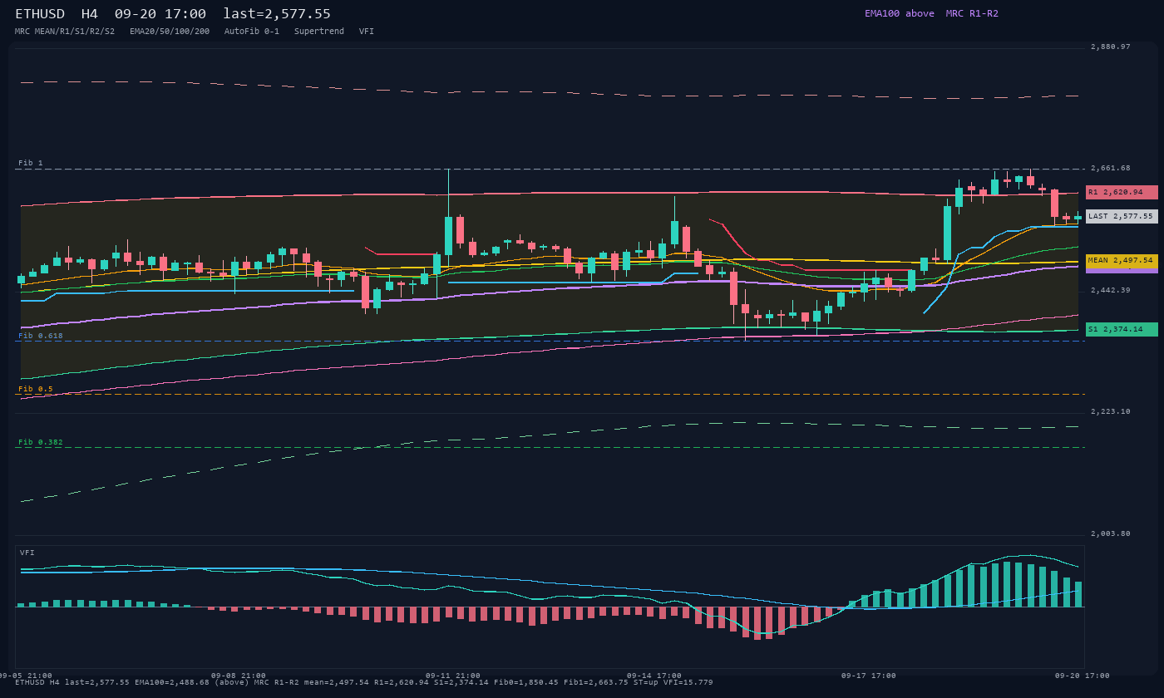Click the MRC R1-R2 status text at top right
The height and width of the screenshot is (698, 1164).
click(x=972, y=13)
